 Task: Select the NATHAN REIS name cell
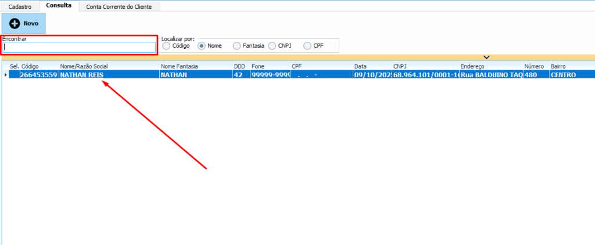point(81,75)
